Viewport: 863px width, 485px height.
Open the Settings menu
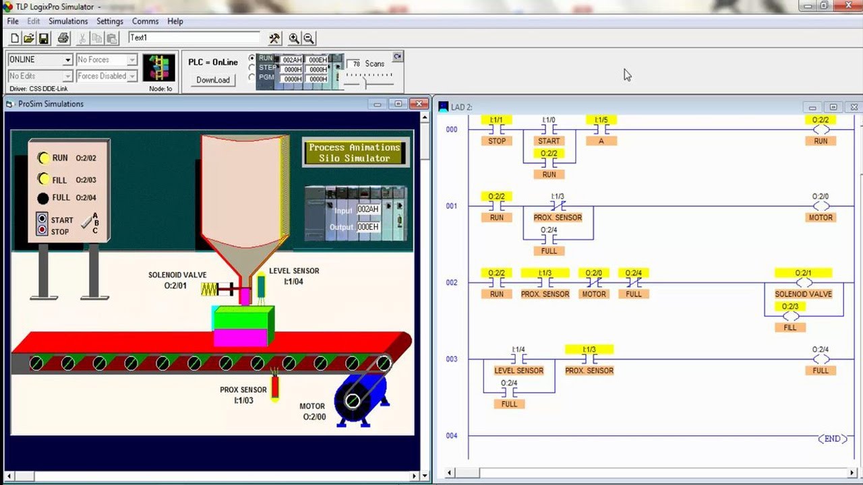pyautogui.click(x=110, y=22)
